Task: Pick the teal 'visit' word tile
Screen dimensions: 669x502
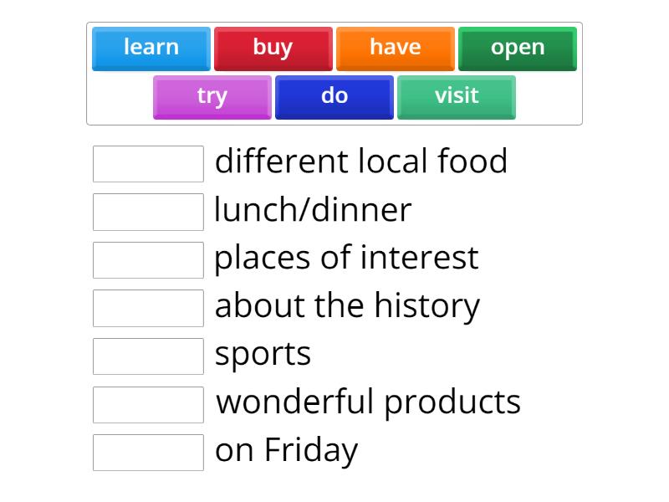Action: coord(456,96)
